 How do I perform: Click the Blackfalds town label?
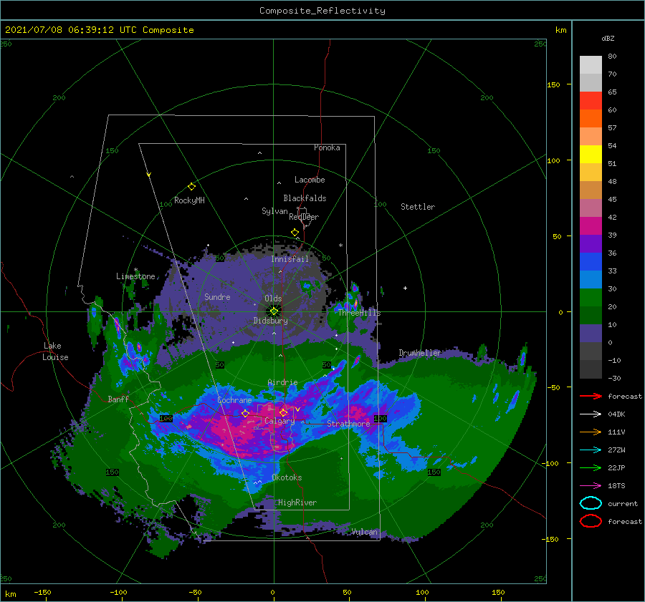pyautogui.click(x=305, y=198)
